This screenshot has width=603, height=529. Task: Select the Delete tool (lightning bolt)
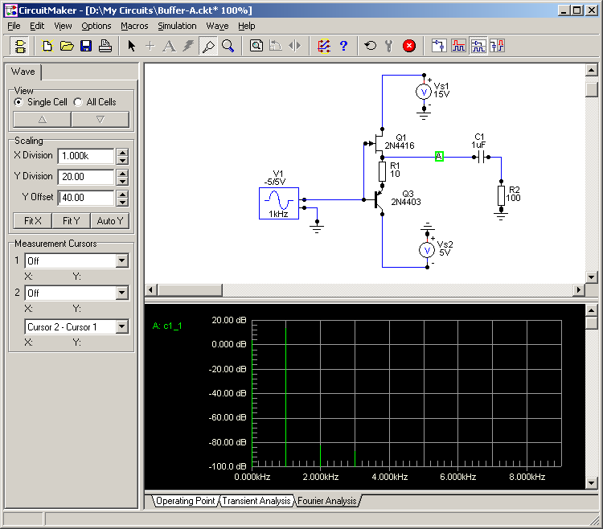[x=188, y=46]
